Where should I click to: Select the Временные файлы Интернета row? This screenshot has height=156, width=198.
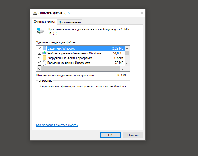point(80,63)
